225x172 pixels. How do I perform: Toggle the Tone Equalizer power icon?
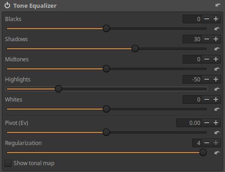click(7, 5)
